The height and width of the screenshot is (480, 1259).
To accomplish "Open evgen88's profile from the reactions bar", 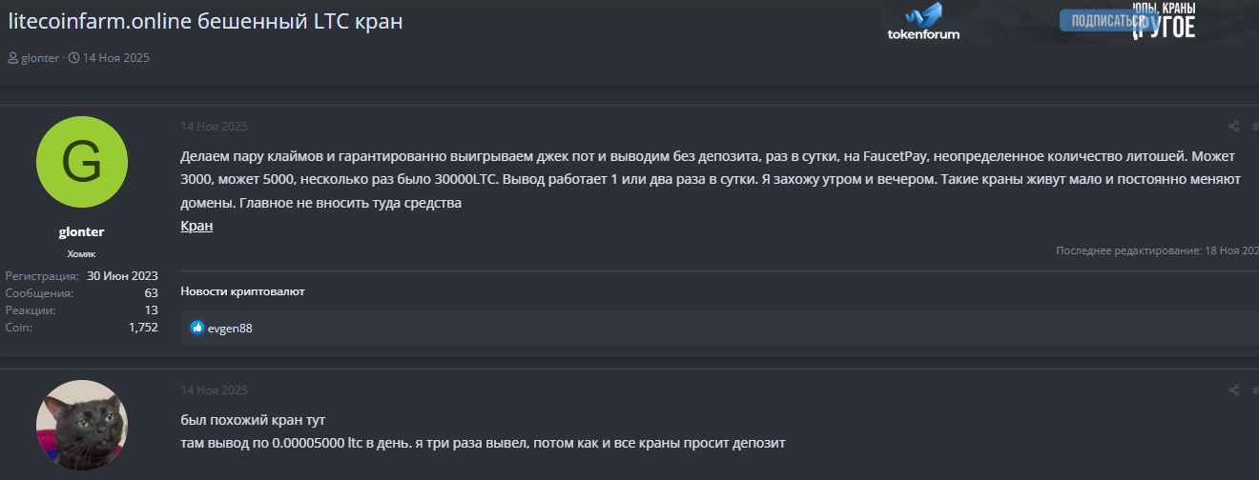I will 230,329.
